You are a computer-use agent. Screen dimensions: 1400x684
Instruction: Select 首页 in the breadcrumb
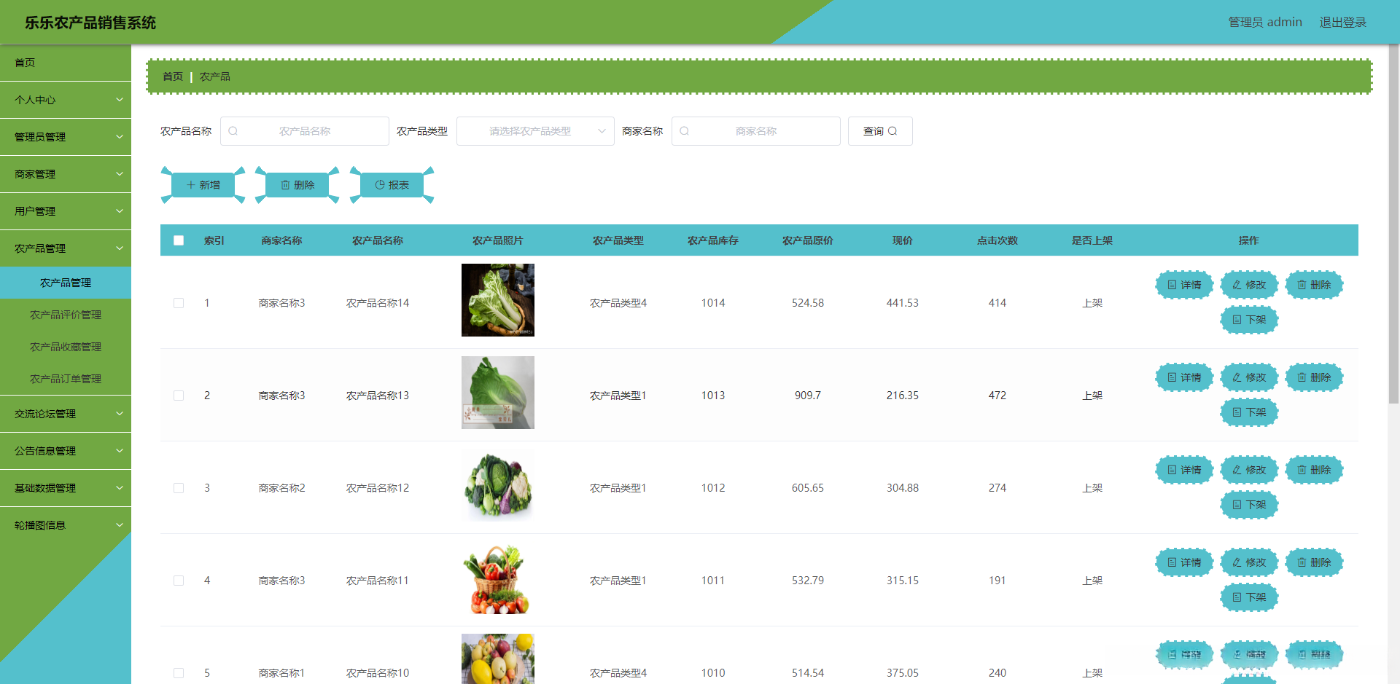click(172, 76)
